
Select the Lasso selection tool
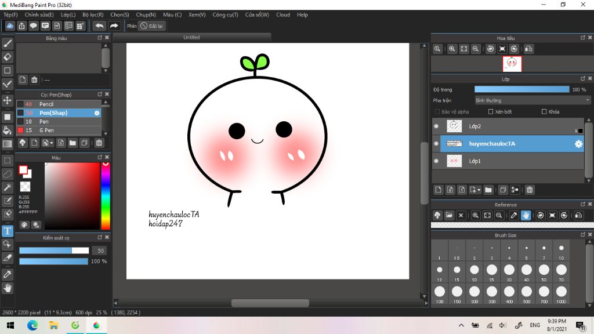[7, 174]
